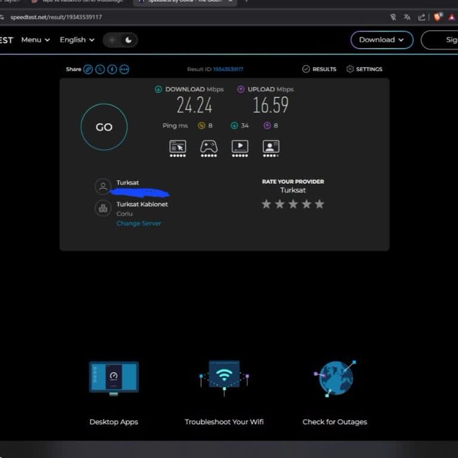Open the RESULTS history tab
This screenshot has width=458, height=458.
click(319, 69)
